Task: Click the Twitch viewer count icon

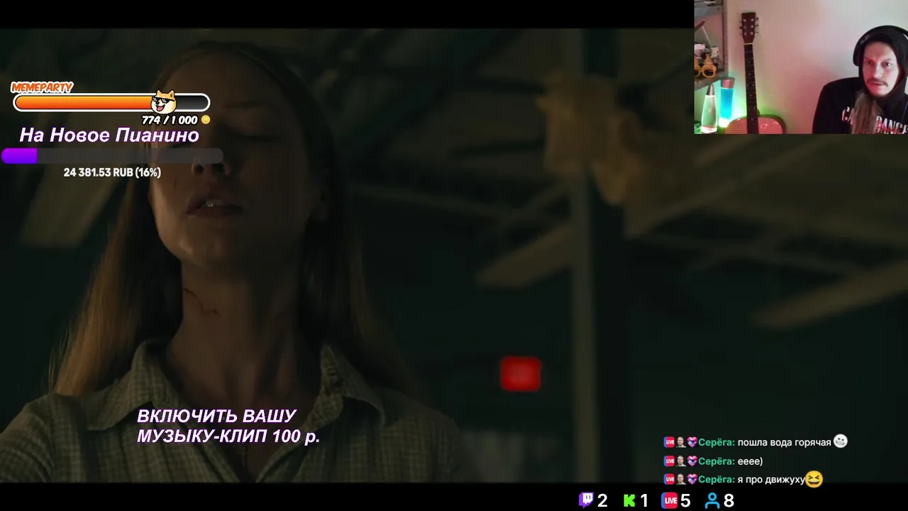Action: click(x=586, y=500)
